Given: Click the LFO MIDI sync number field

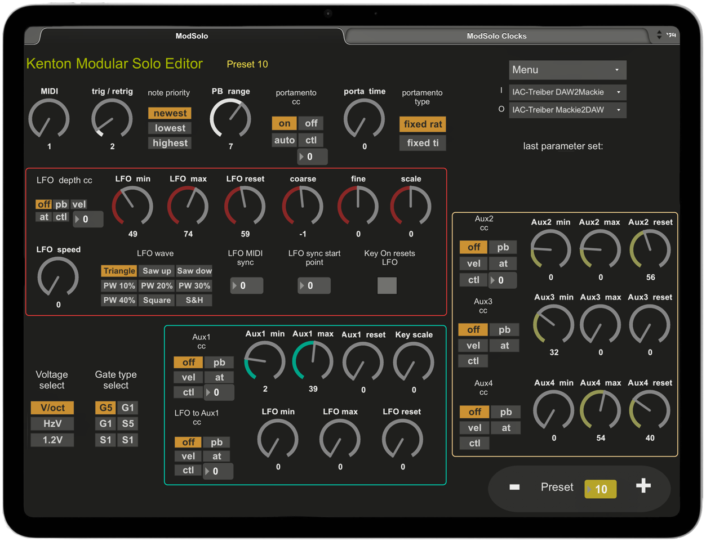Looking at the screenshot, I should pyautogui.click(x=247, y=285).
